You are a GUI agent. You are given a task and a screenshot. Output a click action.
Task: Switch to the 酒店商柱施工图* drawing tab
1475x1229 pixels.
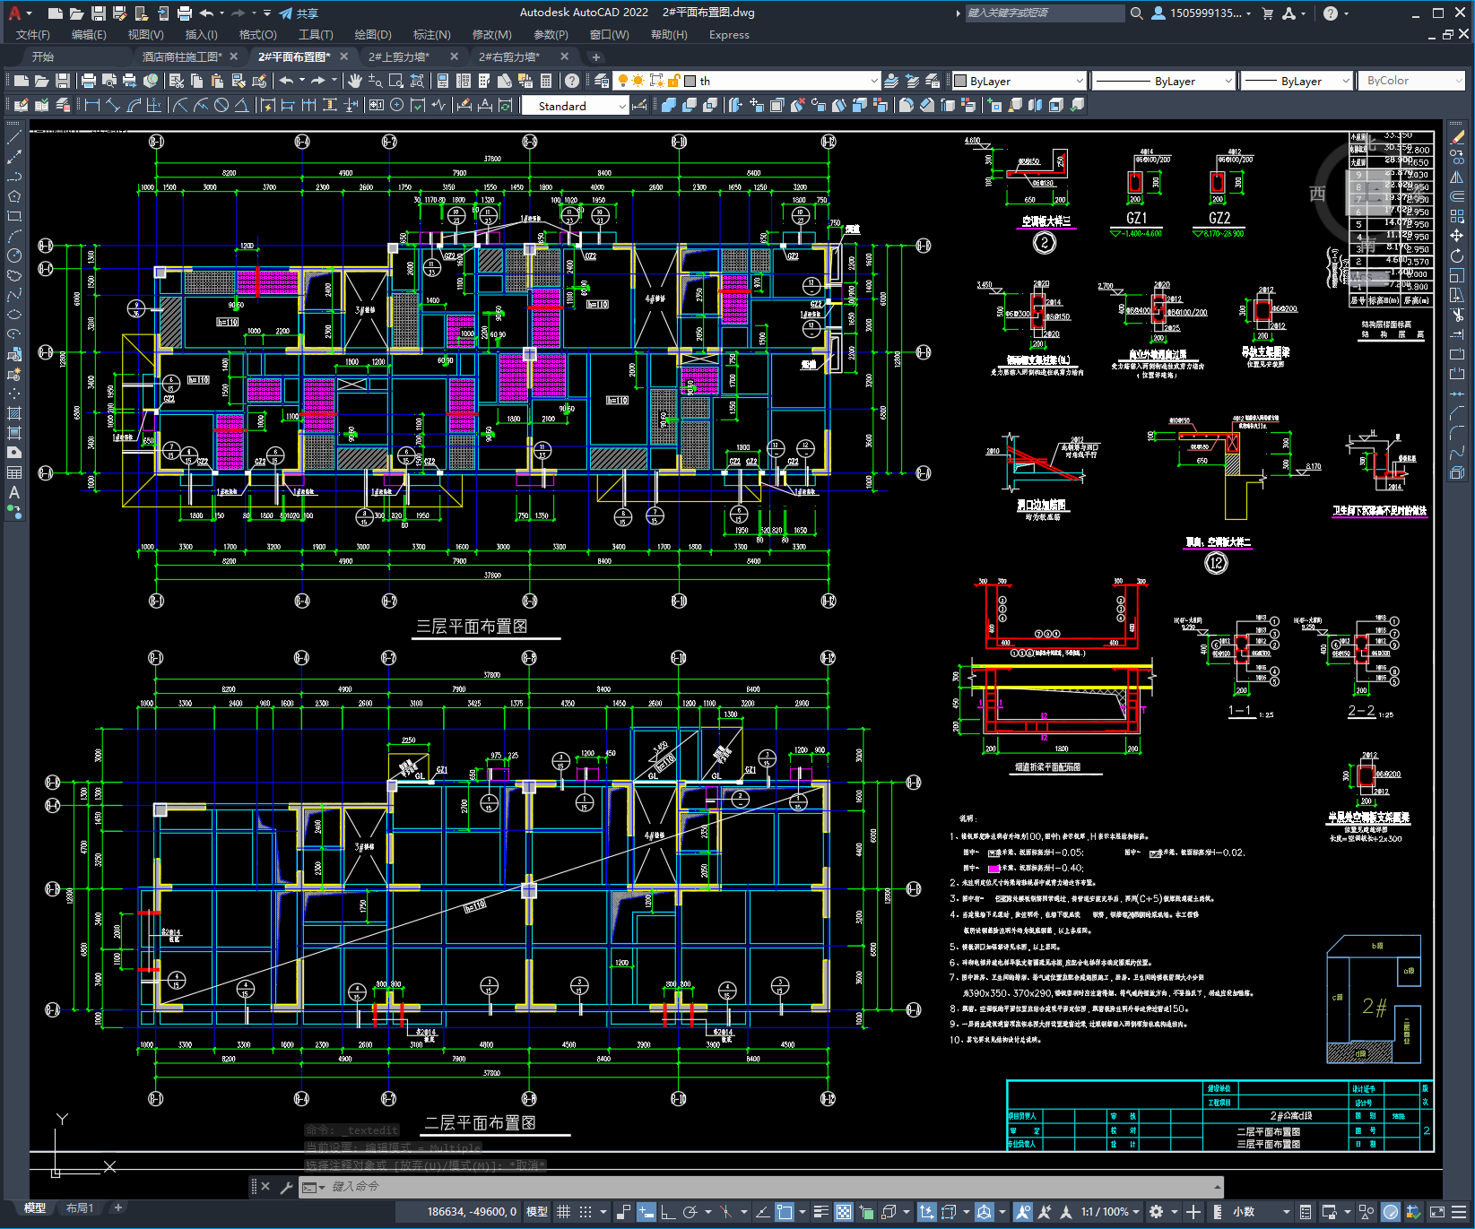182,56
